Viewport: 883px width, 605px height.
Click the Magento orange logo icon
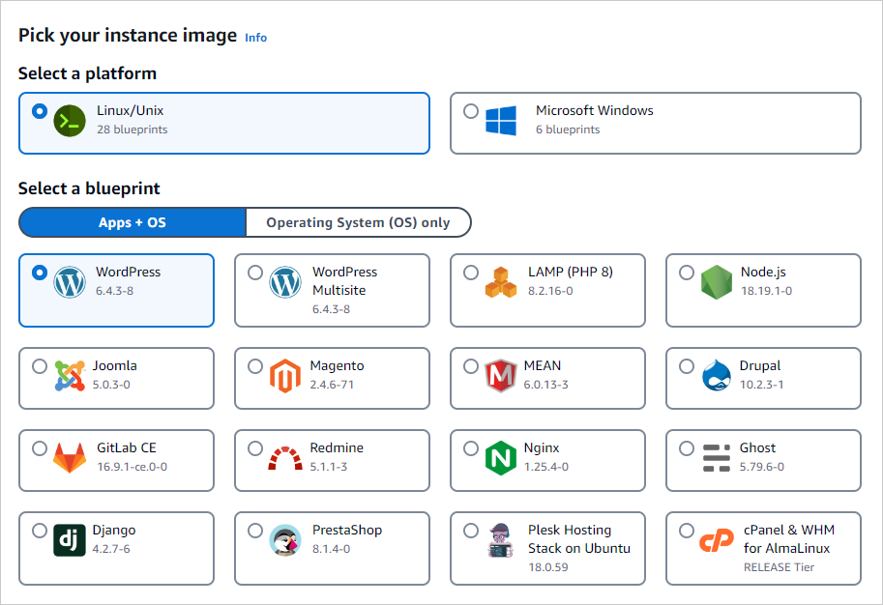point(285,375)
